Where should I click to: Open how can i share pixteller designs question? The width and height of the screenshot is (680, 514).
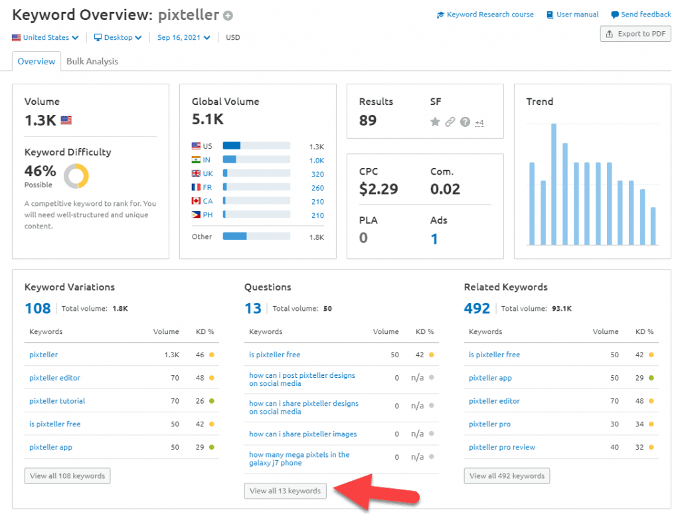tap(303, 407)
